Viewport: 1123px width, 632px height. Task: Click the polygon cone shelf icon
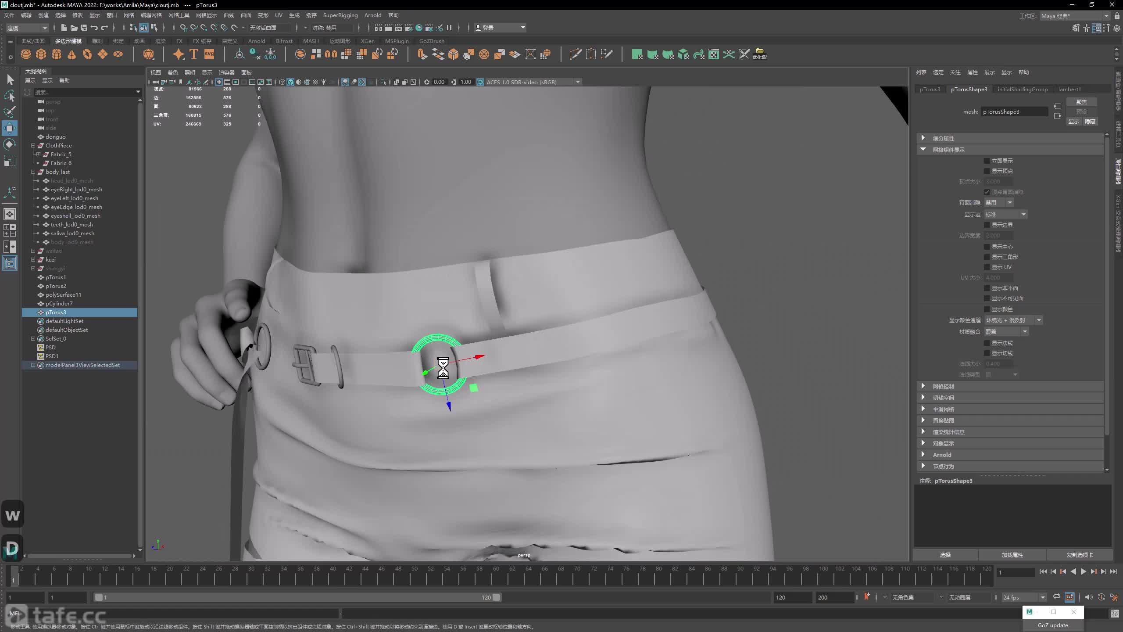(x=72, y=54)
